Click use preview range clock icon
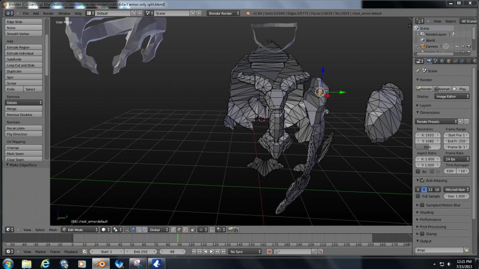Viewport: 479px width, 269px height. tap(85, 252)
